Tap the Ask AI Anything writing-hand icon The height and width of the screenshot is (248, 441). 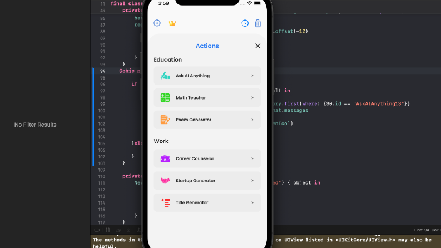point(165,76)
